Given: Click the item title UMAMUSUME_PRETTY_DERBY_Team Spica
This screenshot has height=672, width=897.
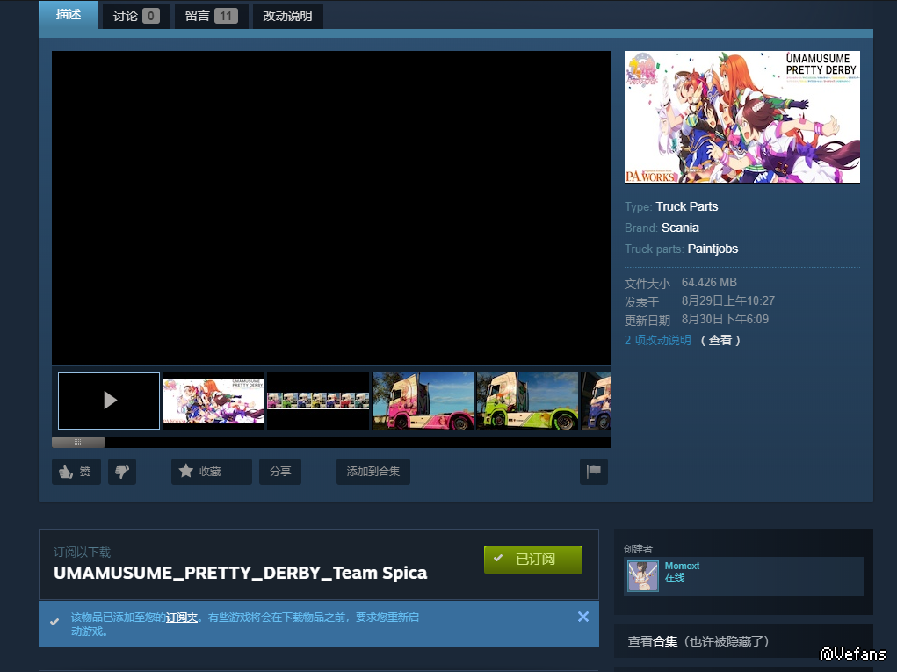Looking at the screenshot, I should tap(240, 573).
